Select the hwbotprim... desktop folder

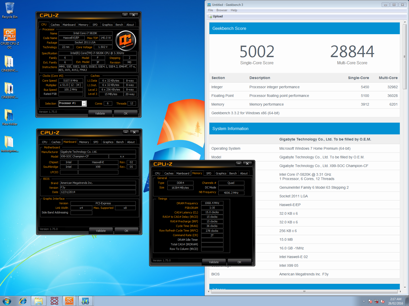click(9, 144)
